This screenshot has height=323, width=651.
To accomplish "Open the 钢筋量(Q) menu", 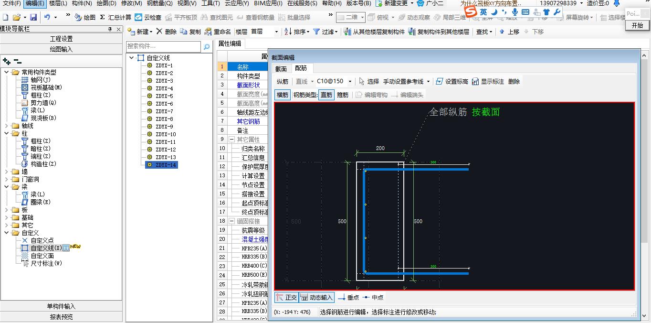I will (x=160, y=3).
